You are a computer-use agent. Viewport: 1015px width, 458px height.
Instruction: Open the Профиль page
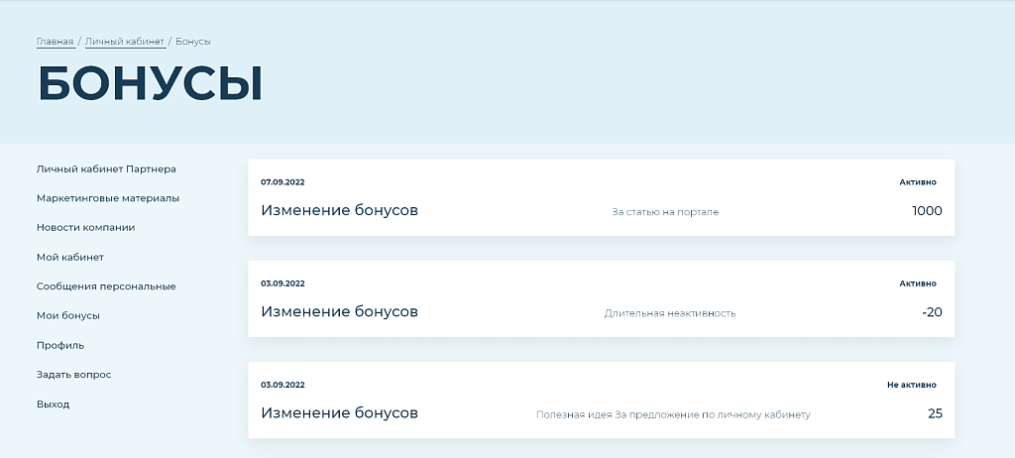(x=60, y=345)
